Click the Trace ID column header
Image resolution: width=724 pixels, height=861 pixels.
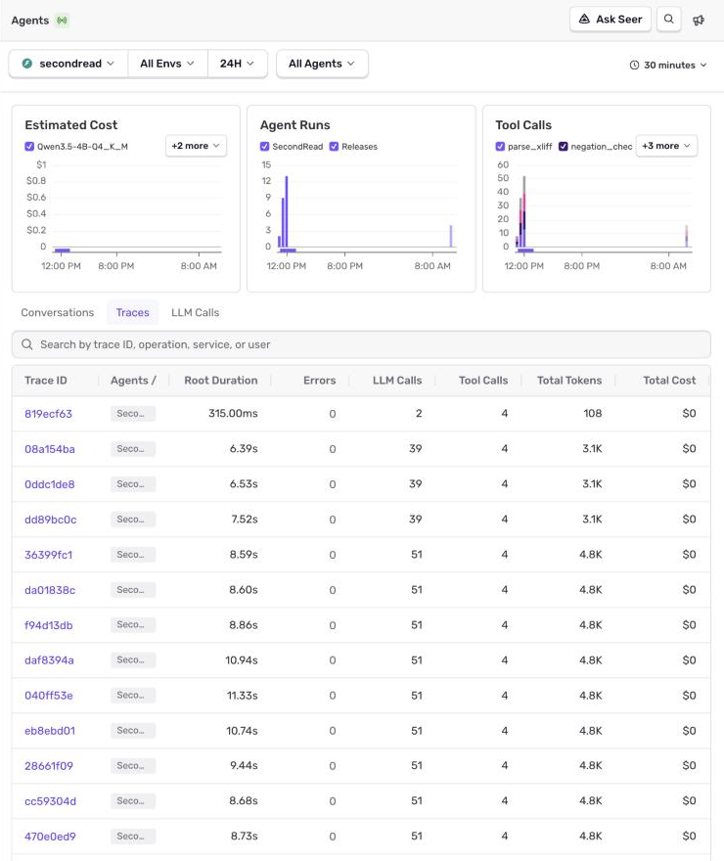click(46, 380)
